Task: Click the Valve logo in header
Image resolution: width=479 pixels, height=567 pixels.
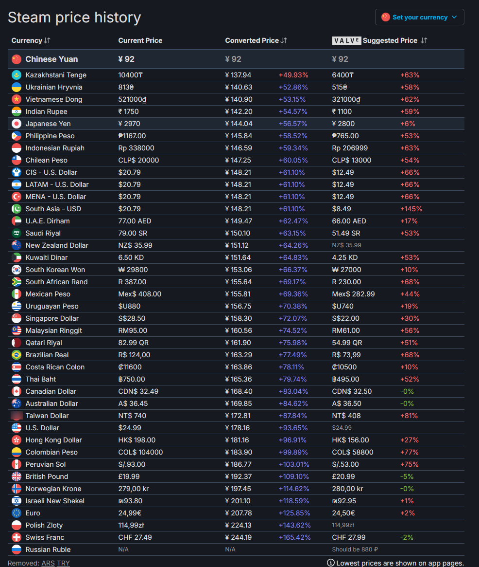Action: tap(346, 40)
